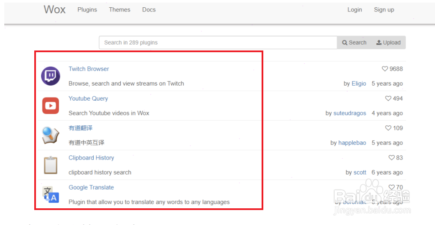Screen dimensions: 435x225
Task: Like the 有道翻译 plugin heart
Action: [x=388, y=128]
